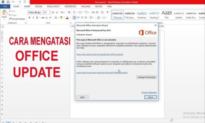The image size is (205, 123).
Task: Toggle Italic formatting
Action: coord(33,18)
